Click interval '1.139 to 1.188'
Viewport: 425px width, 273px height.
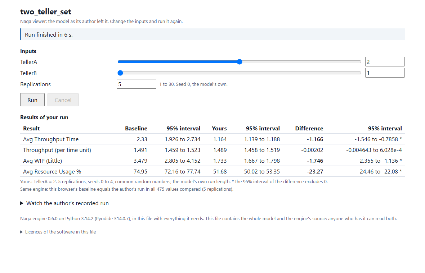[262, 139]
